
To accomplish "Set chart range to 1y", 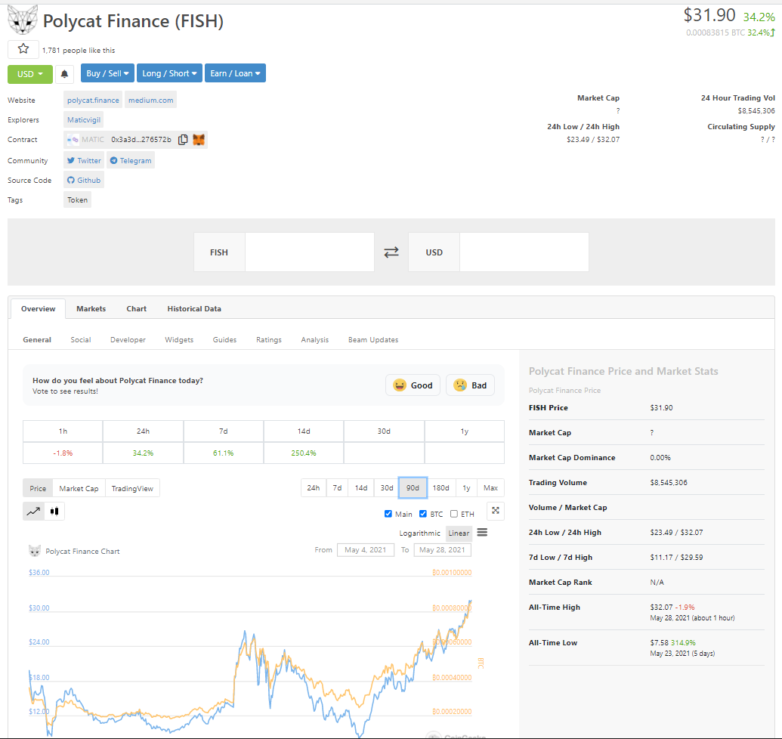I will pyautogui.click(x=466, y=487).
